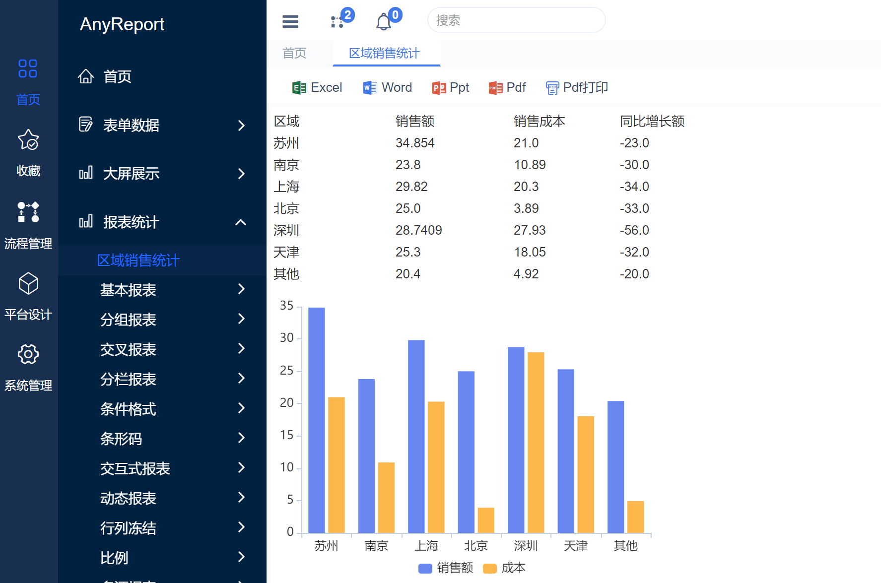Click the AnyReport logo title
The image size is (881, 583).
(122, 24)
